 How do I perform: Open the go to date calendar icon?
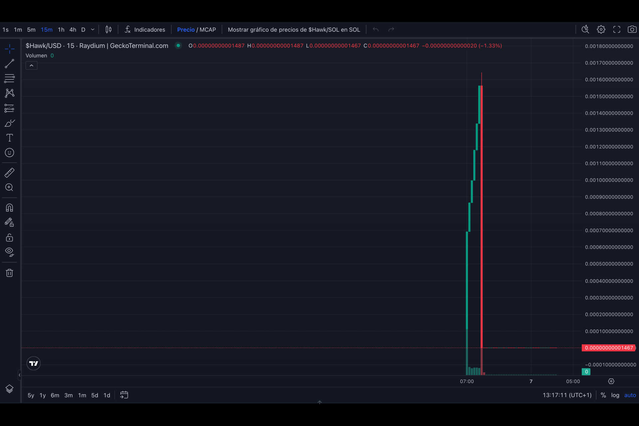tap(124, 395)
